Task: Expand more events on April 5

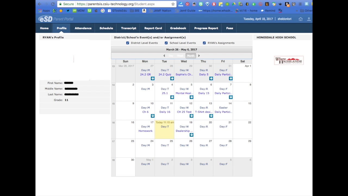Action: (x=191, y=97)
